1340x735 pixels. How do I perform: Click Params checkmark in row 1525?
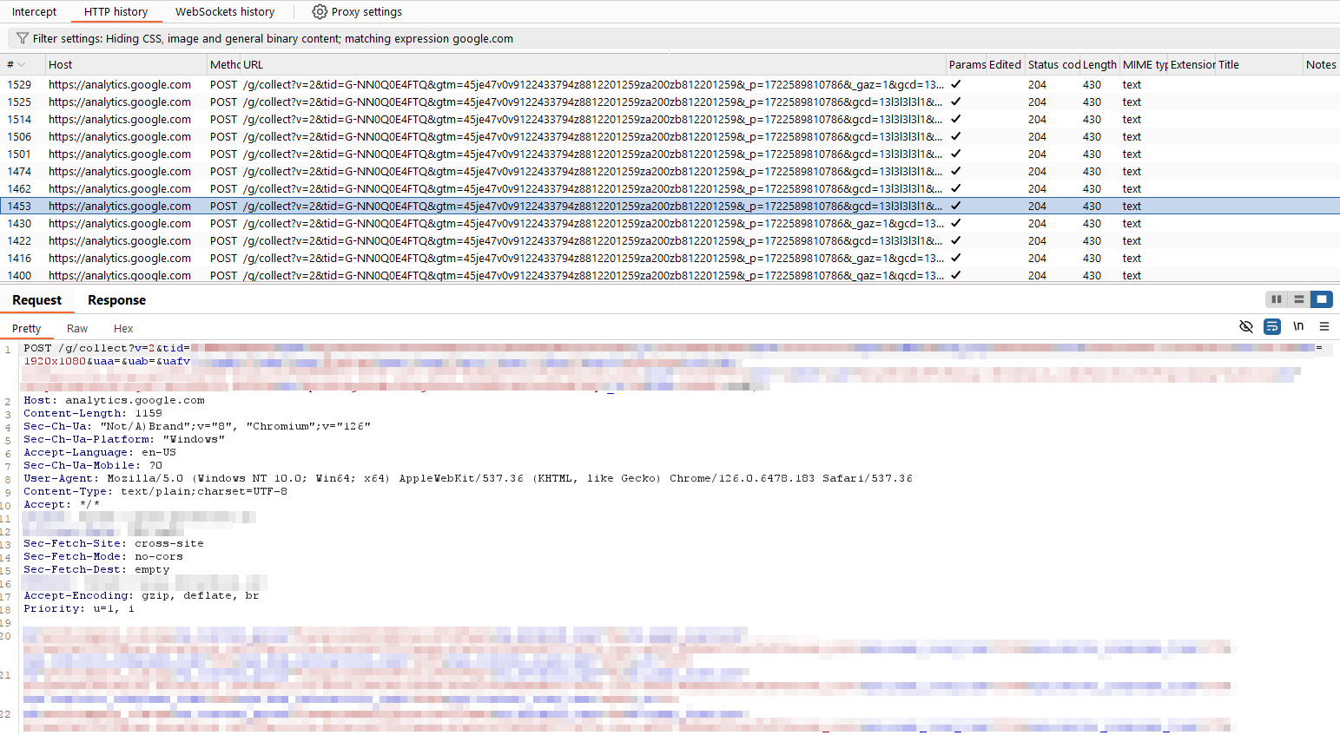click(x=955, y=102)
